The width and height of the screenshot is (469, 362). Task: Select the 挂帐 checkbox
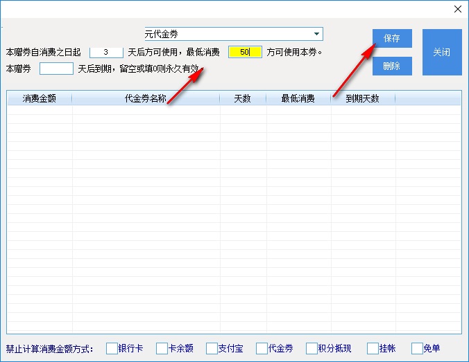click(373, 348)
